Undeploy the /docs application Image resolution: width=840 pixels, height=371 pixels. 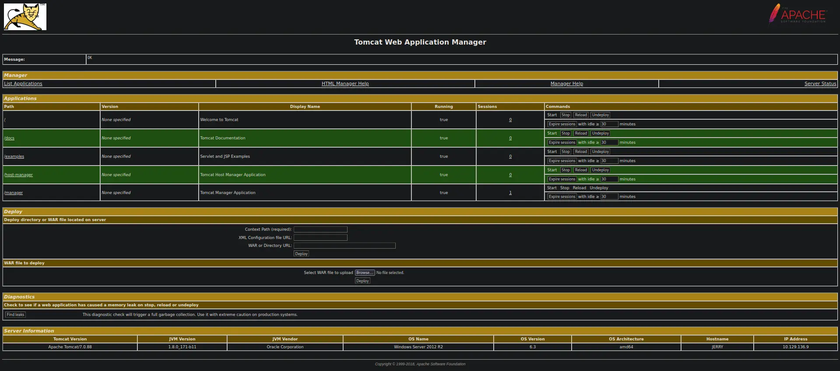pos(600,133)
